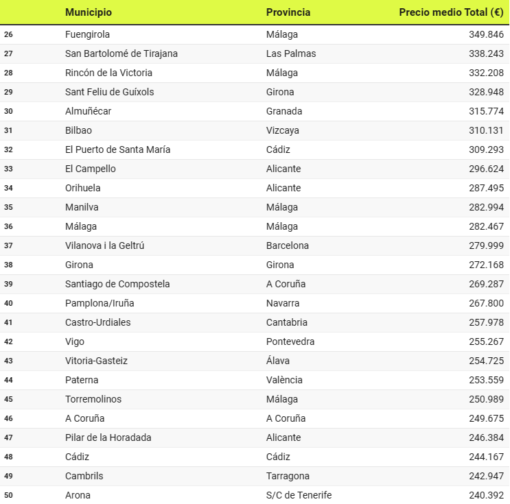Select the Fuengirola municipality cell
Image resolution: width=510 pixels, height=504 pixels.
(x=87, y=34)
